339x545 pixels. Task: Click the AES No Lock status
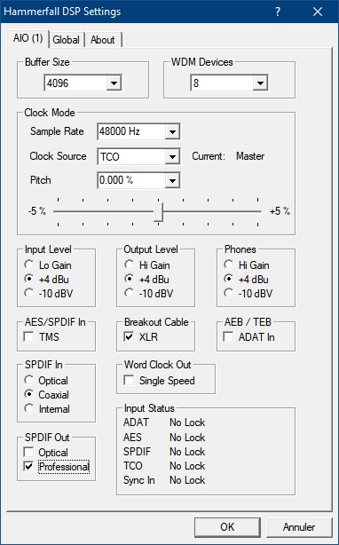click(x=187, y=438)
